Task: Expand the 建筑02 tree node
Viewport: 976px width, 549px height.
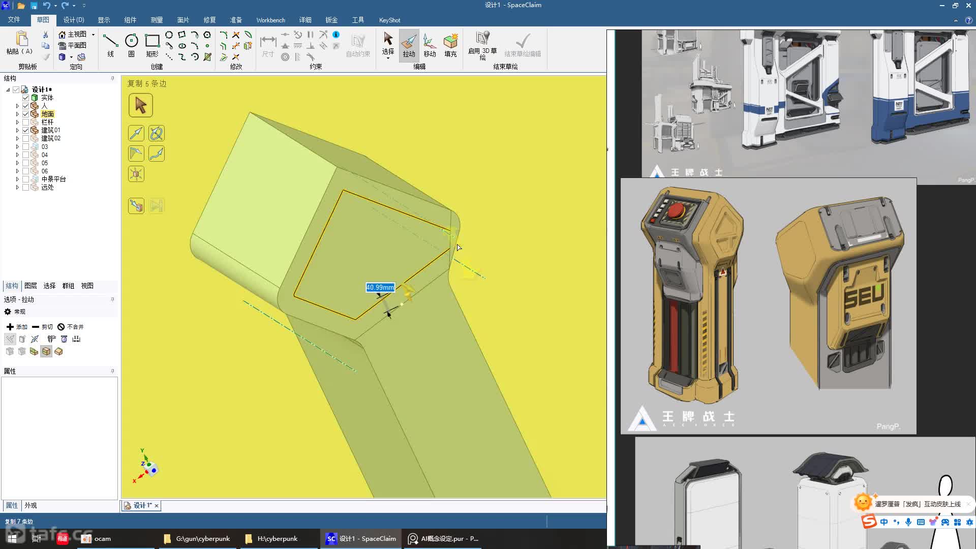Action: [x=17, y=138]
